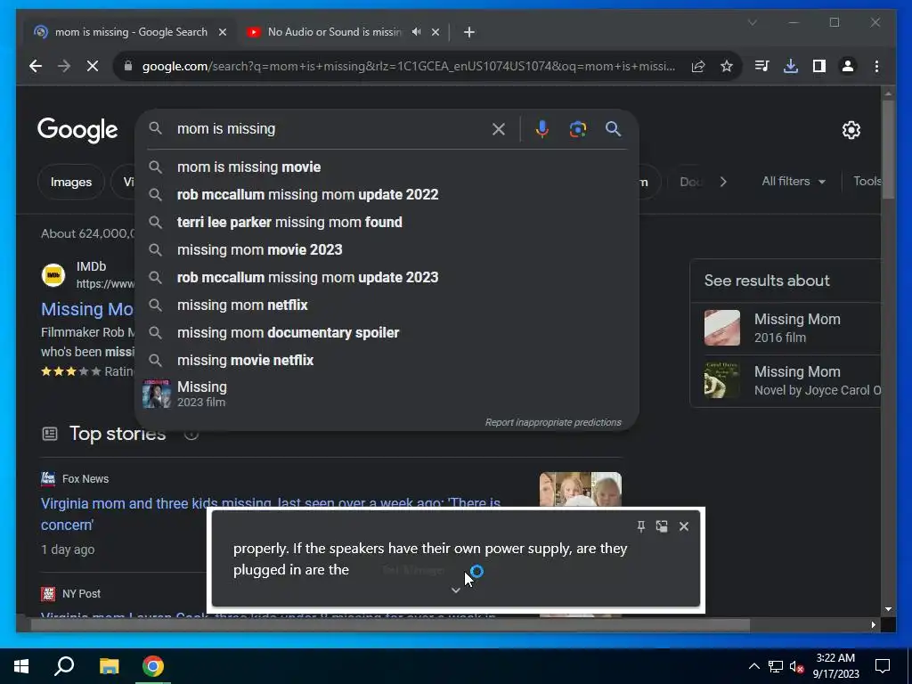Screen dimensions: 912x684
Task: Open the tab search dropdown arrow
Action: 752,22
